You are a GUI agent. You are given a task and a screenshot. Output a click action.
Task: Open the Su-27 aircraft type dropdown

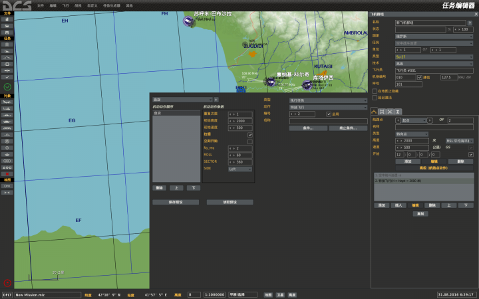pos(434,57)
